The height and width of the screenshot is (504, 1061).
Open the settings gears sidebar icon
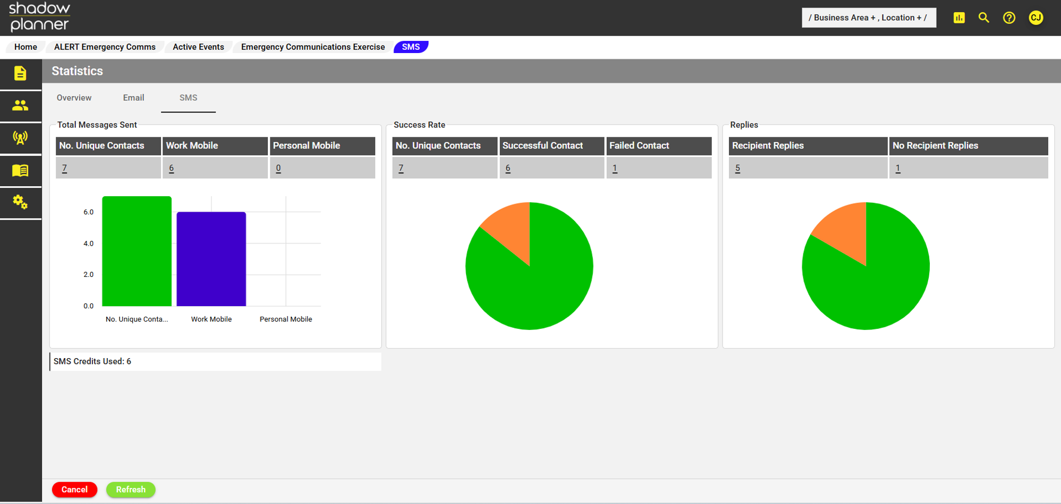tap(20, 202)
